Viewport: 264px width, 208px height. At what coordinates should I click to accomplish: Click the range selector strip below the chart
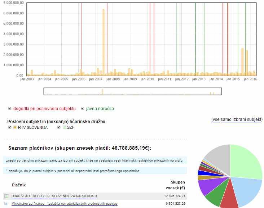(132, 91)
